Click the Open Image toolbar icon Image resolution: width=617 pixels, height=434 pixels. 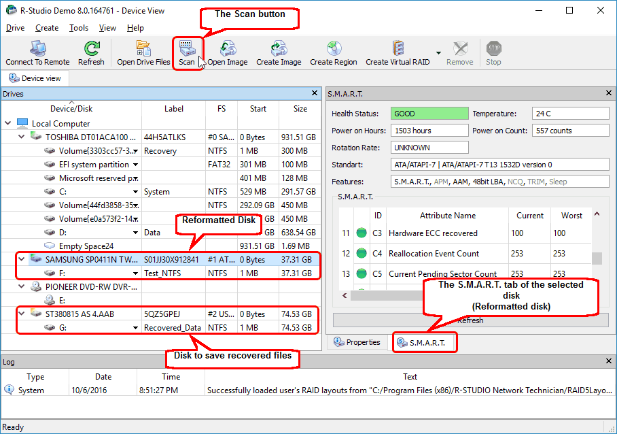click(228, 53)
